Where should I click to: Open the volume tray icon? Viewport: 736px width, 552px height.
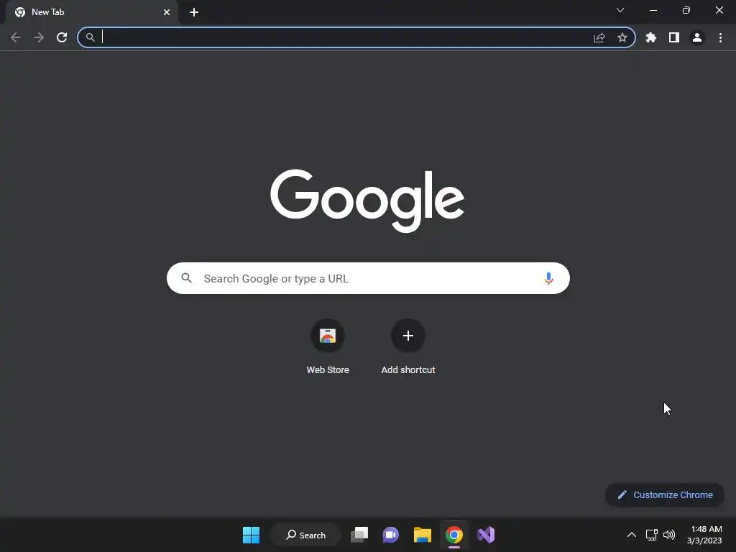tap(669, 535)
